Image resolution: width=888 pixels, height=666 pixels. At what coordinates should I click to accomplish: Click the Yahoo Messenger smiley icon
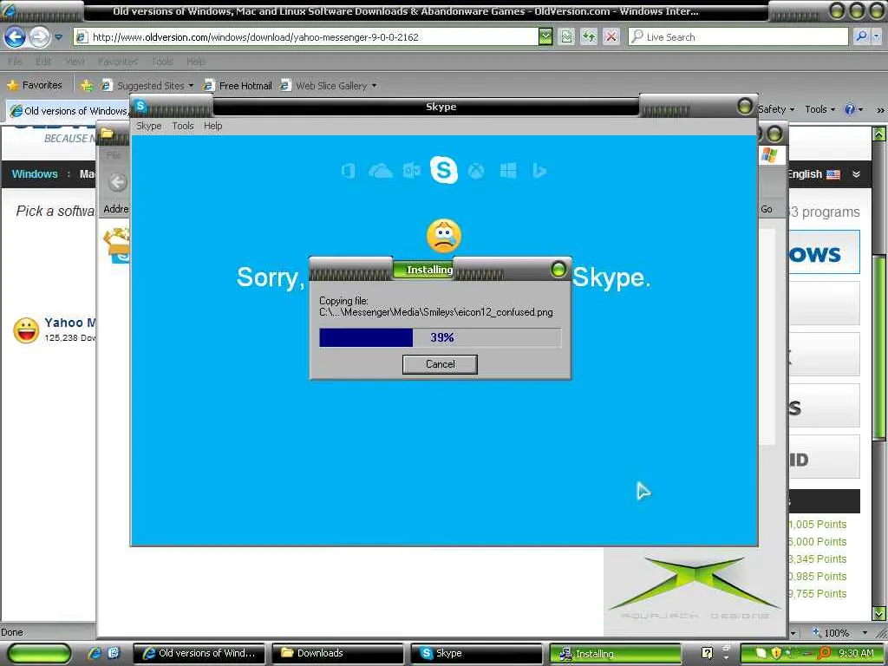click(x=26, y=330)
